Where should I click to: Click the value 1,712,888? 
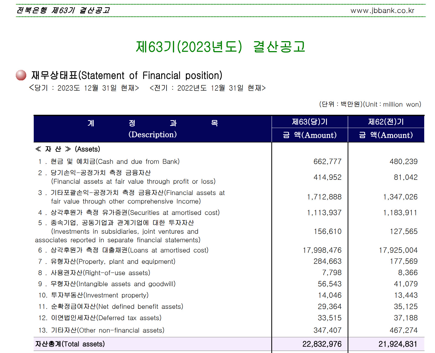tap(324, 197)
